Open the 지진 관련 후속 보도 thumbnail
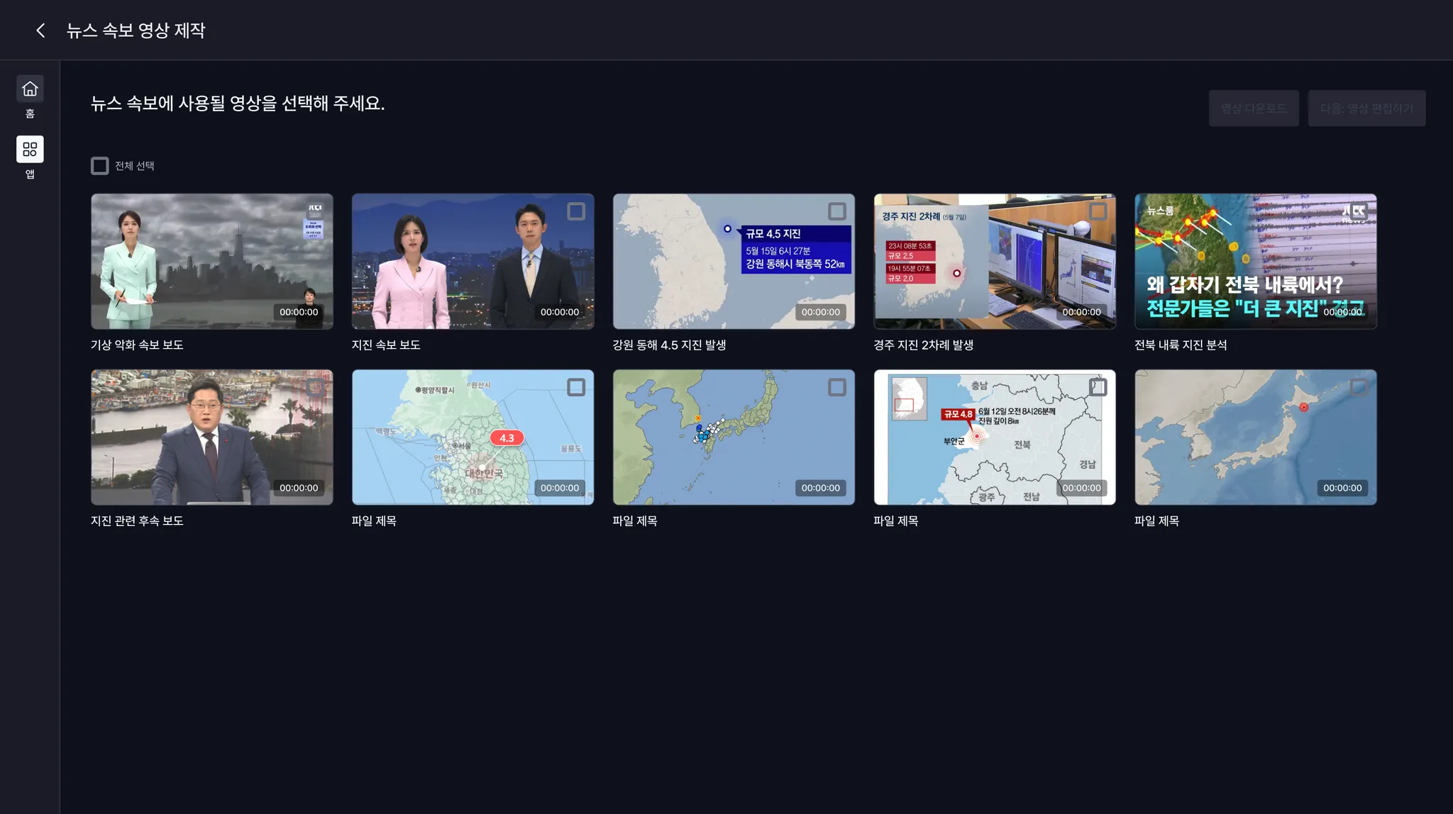1453x814 pixels. pyautogui.click(x=211, y=437)
